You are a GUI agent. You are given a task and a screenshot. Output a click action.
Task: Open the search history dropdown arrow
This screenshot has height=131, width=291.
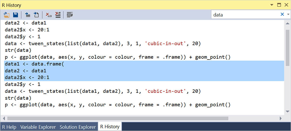pyautogui.click(x=288, y=15)
